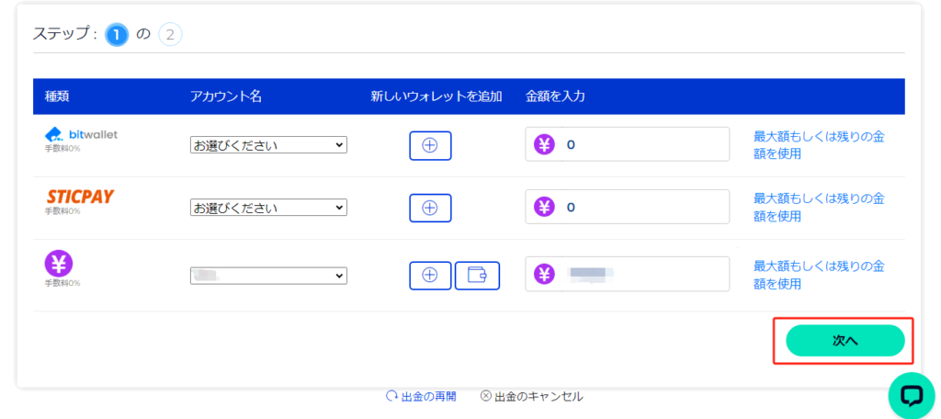Click the 手数料0% text under yen logo
This screenshot has width=941, height=419.
point(62,283)
